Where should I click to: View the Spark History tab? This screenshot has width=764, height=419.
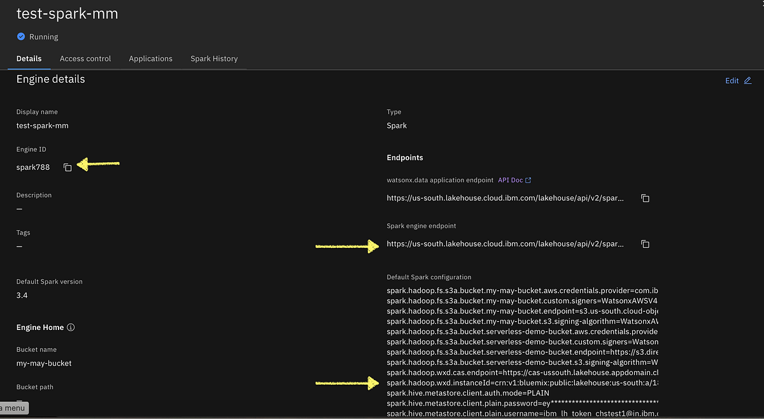[x=214, y=58]
